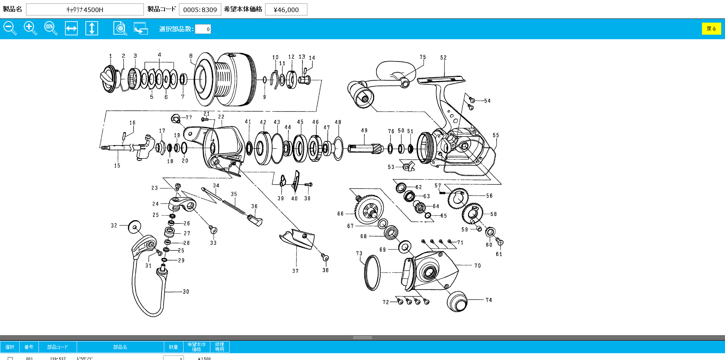Click the 製品コード field 0005:8309

(200, 9)
